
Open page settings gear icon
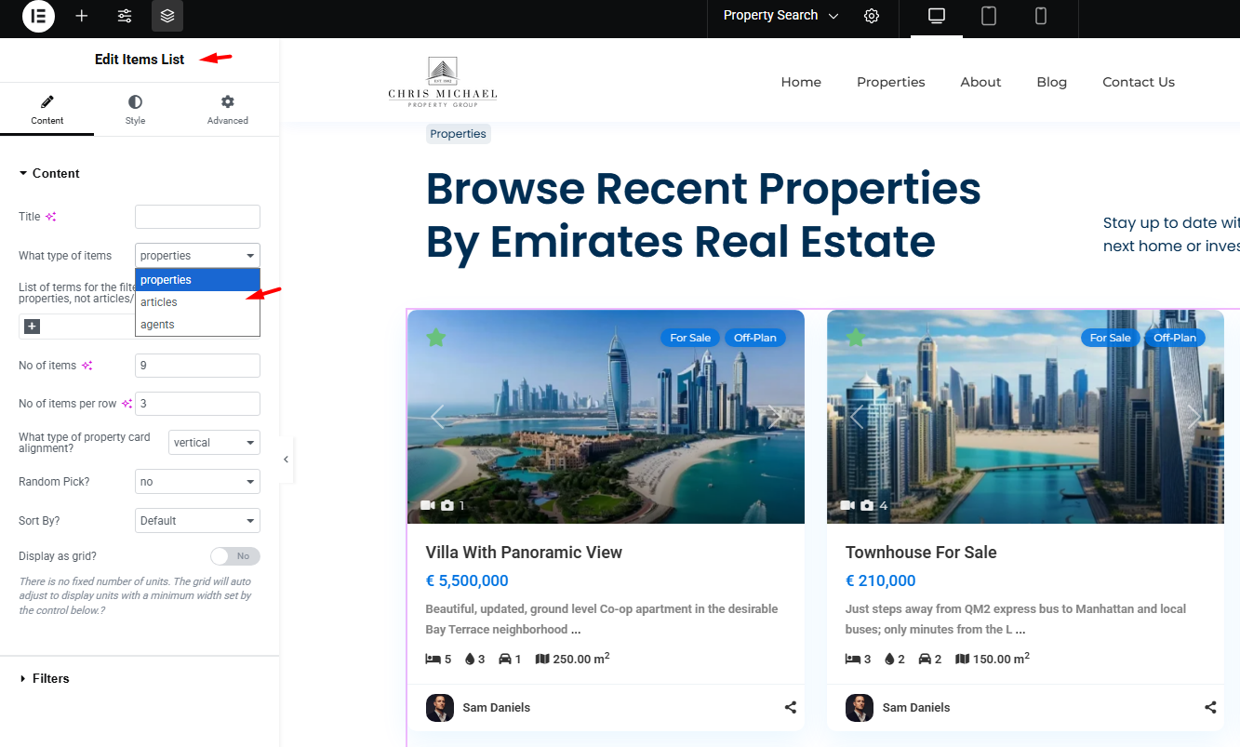point(872,16)
